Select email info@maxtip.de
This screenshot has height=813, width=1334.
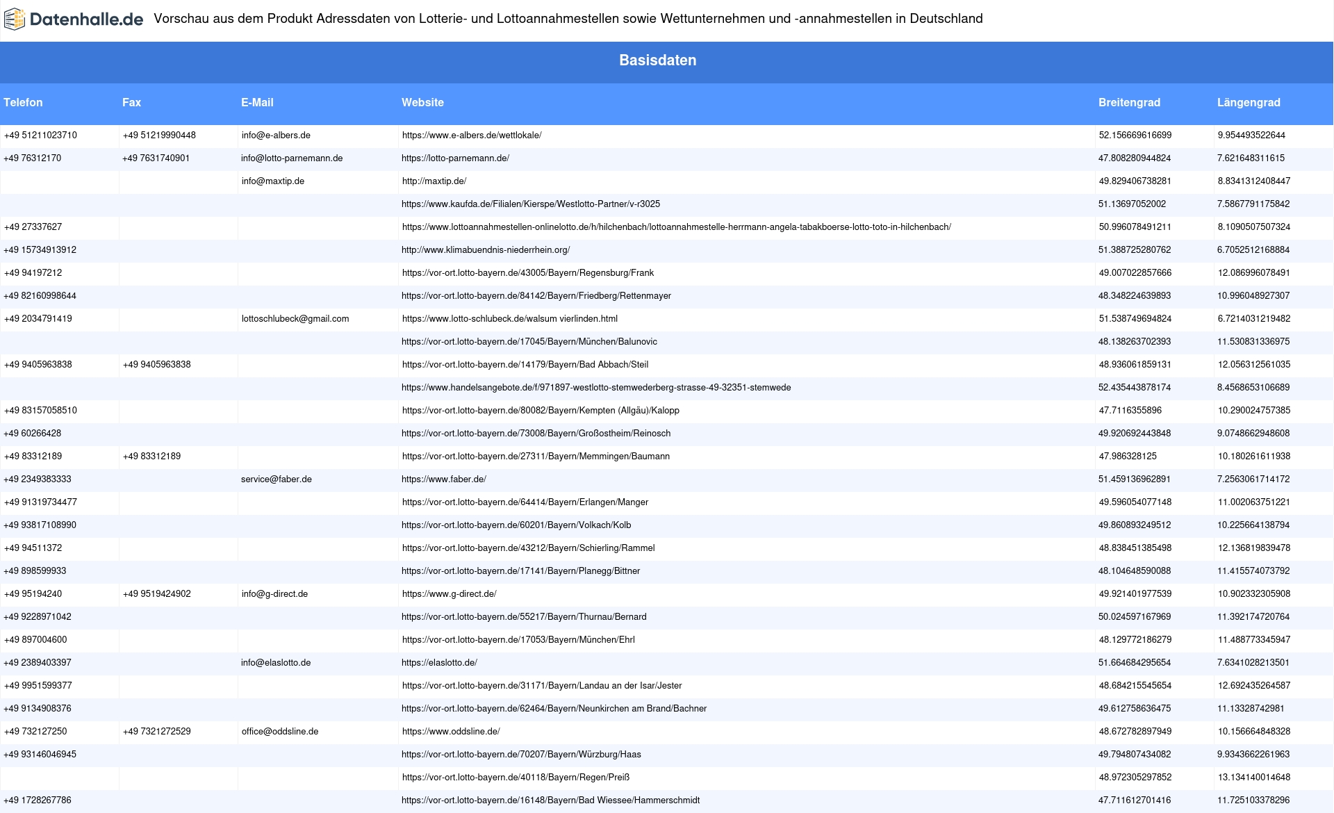point(273,181)
